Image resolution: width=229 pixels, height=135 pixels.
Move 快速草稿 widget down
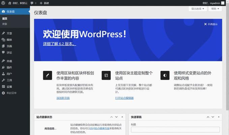213,117
